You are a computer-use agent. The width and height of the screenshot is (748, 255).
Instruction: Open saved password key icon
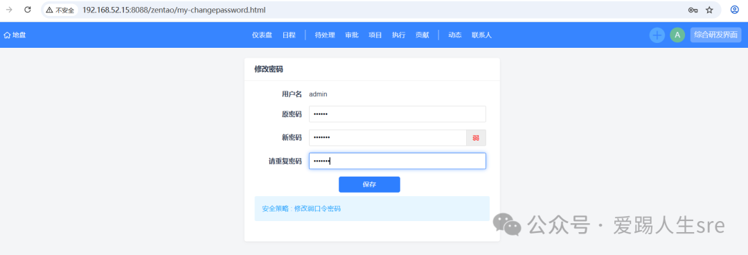coord(693,10)
